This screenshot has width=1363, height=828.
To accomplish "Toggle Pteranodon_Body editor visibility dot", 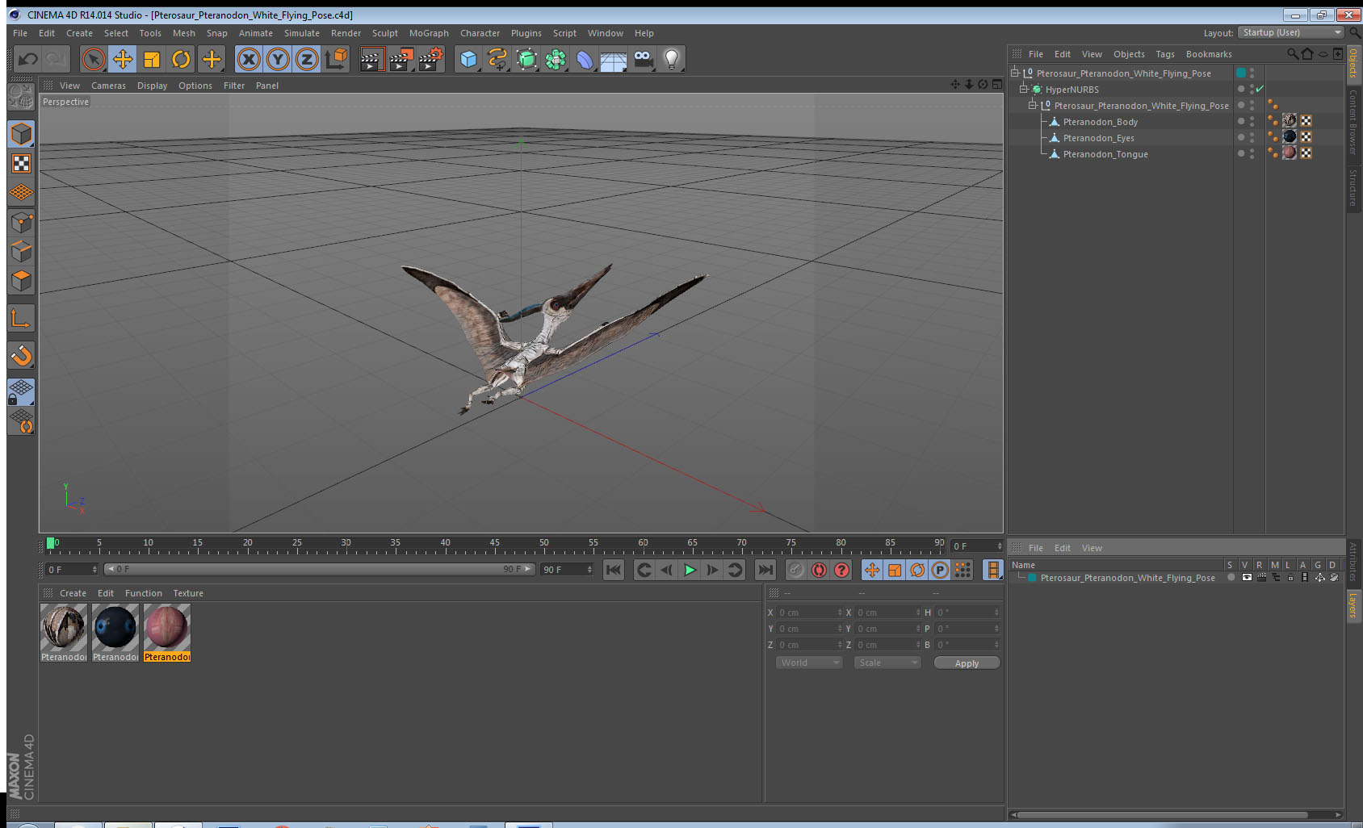I will (x=1252, y=118).
